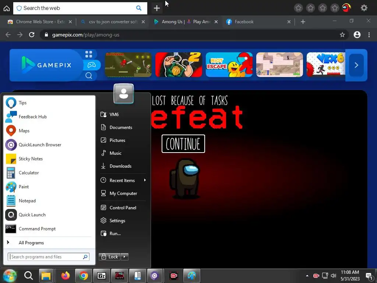Click the user account picture

click(x=124, y=94)
